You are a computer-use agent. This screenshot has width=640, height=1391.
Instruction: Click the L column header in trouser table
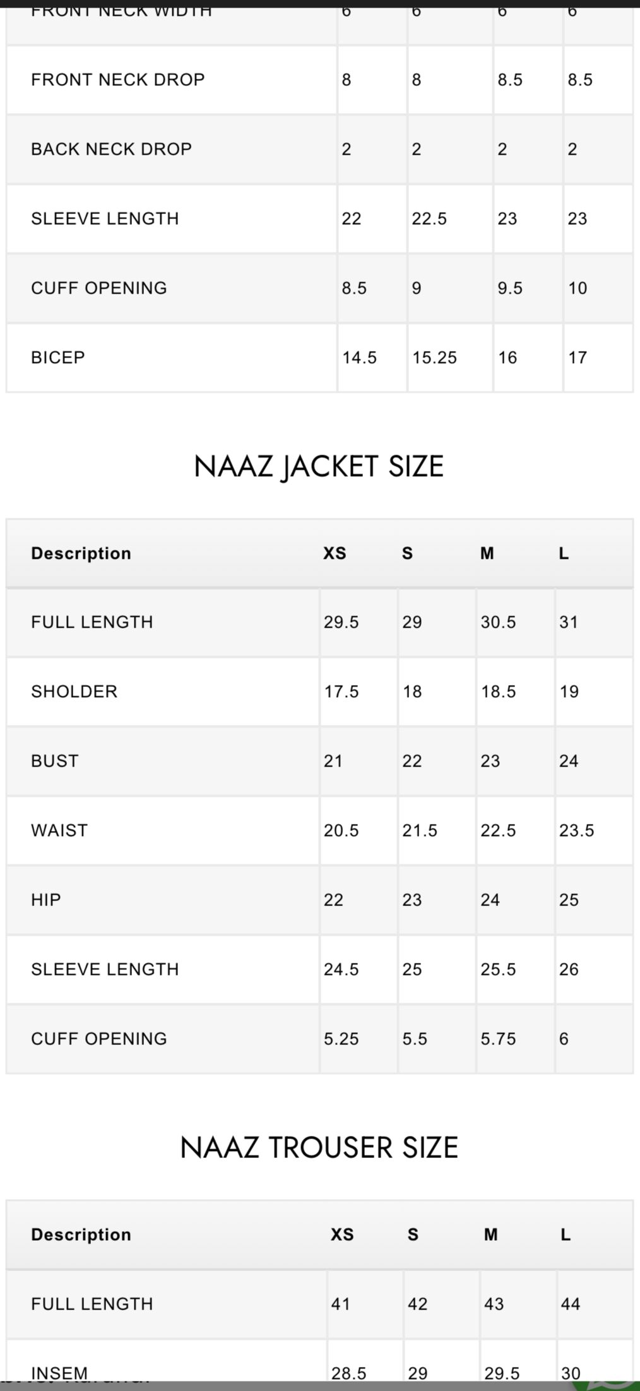click(x=566, y=1235)
